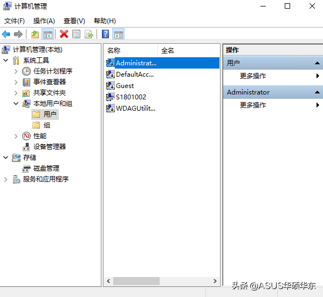Open the 帮助(H) menu
This screenshot has height=297, width=323.
point(105,21)
